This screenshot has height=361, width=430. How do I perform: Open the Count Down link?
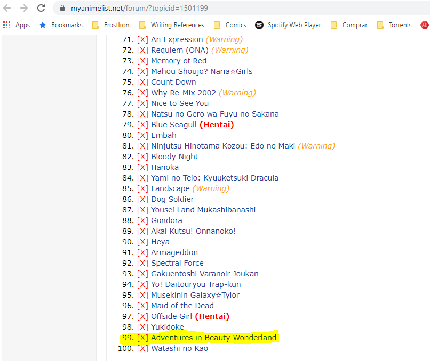173,82
